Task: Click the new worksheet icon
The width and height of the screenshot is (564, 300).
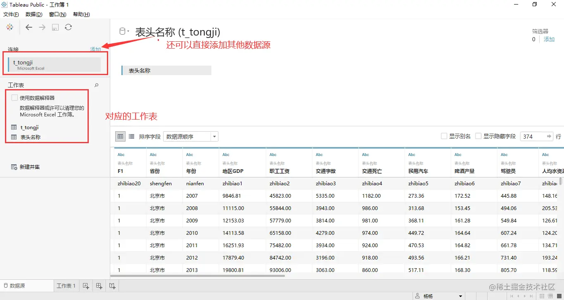Action: click(85, 286)
